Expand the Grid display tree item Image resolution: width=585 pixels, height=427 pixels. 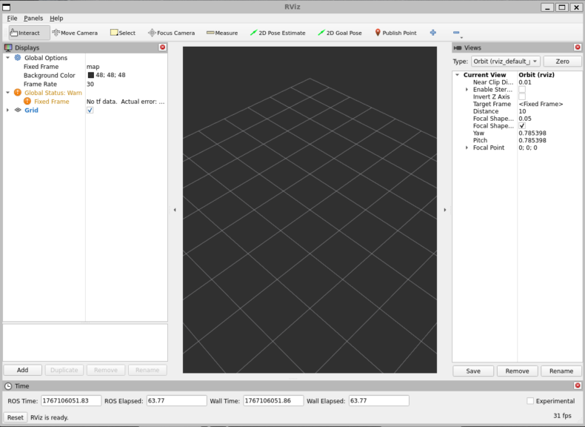point(8,110)
